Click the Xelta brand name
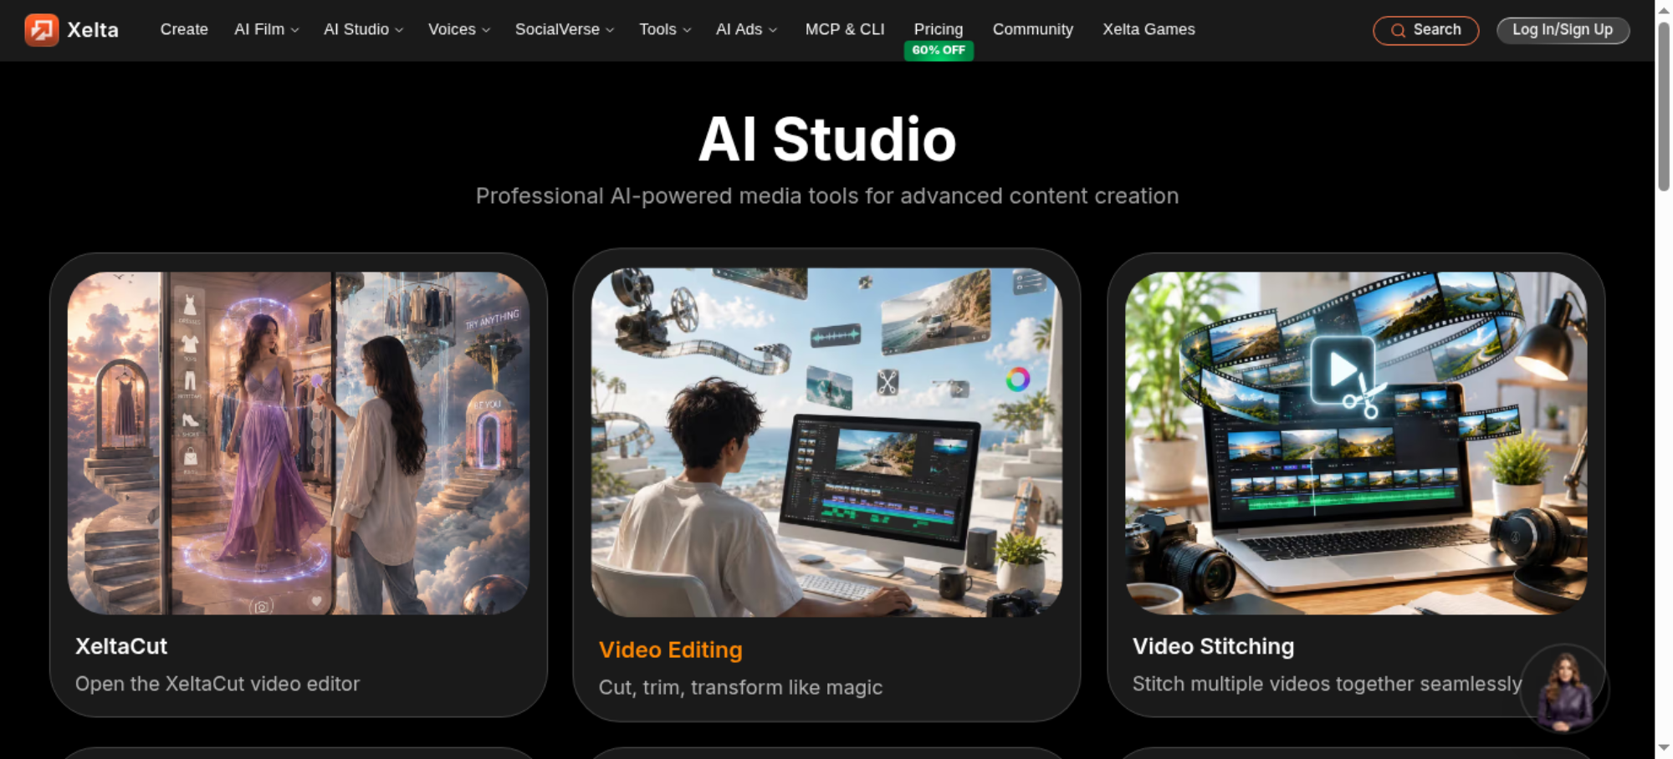Image resolution: width=1673 pixels, height=759 pixels. [x=93, y=30]
